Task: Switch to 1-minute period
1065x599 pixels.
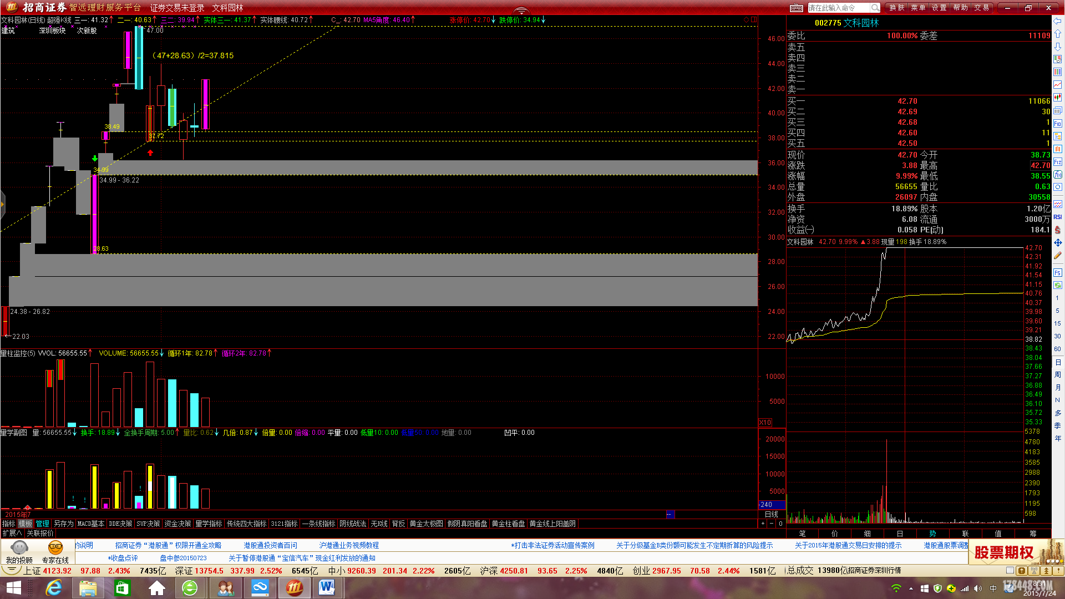Action: pyautogui.click(x=1057, y=298)
